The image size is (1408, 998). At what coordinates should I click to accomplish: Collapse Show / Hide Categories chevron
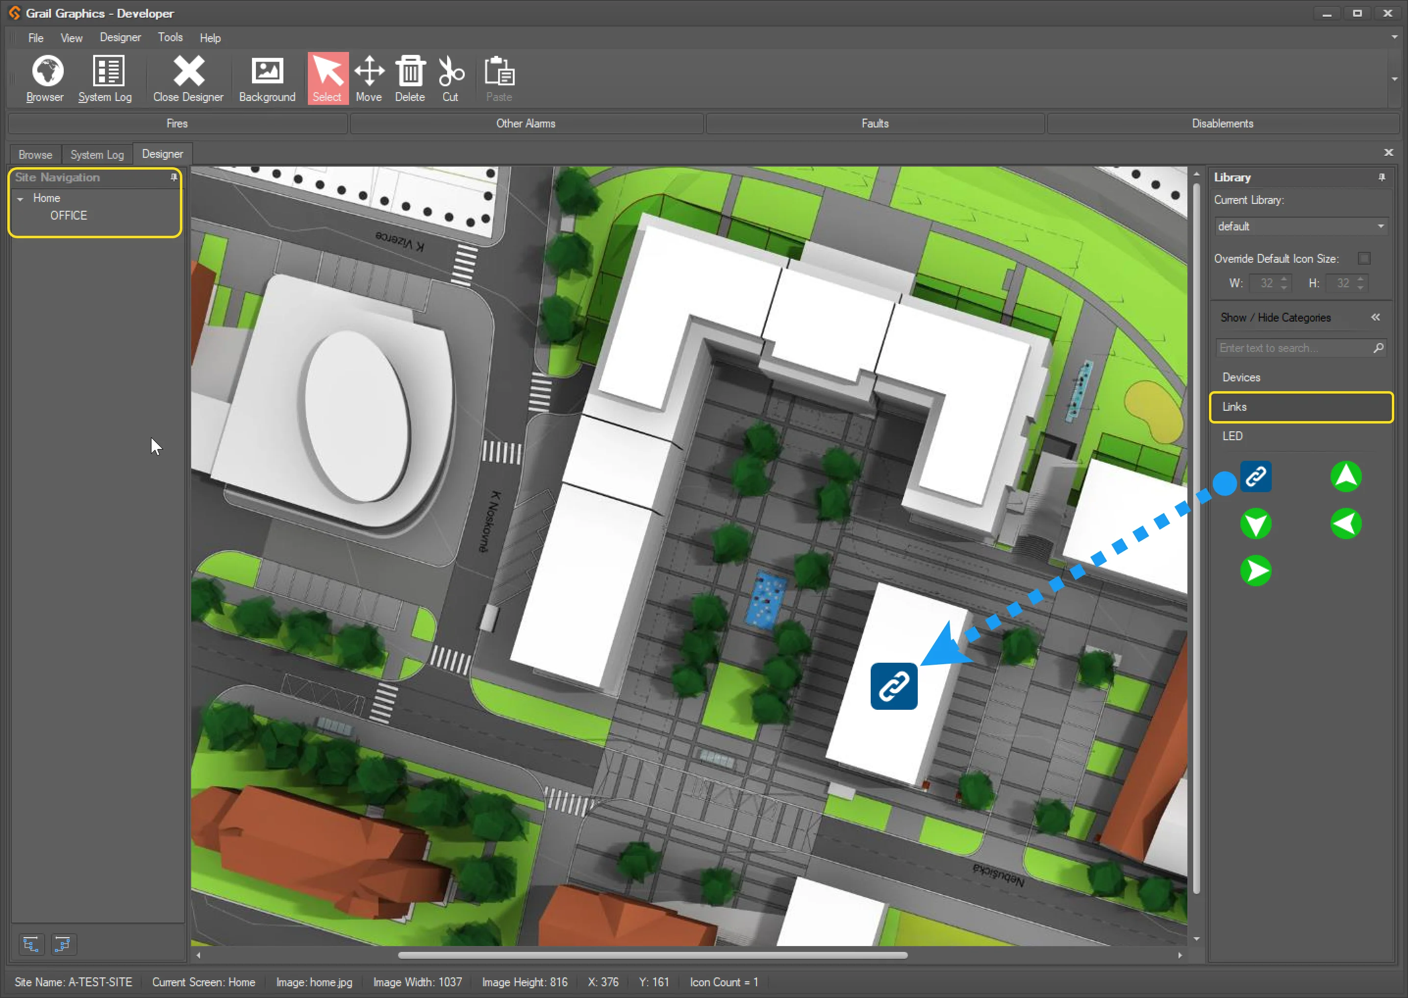[1376, 318]
